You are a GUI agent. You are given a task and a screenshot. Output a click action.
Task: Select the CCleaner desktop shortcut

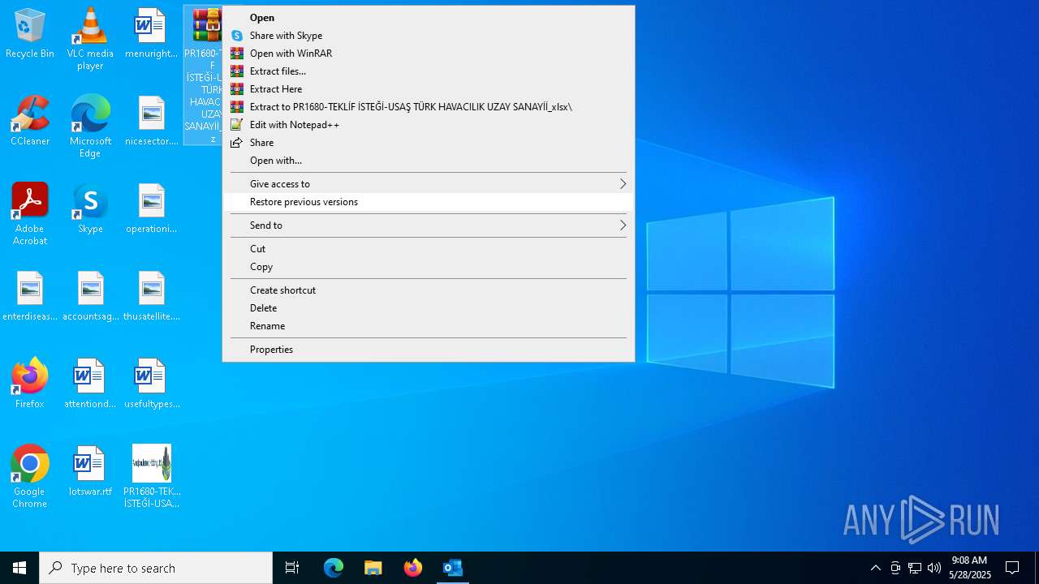click(30, 122)
